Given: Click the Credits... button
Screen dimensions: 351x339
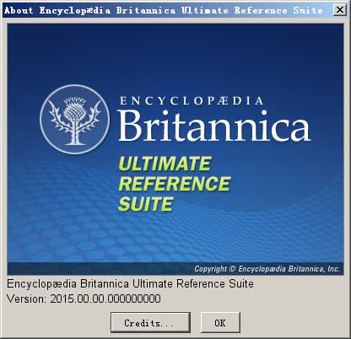Looking at the screenshot, I should (x=150, y=322).
